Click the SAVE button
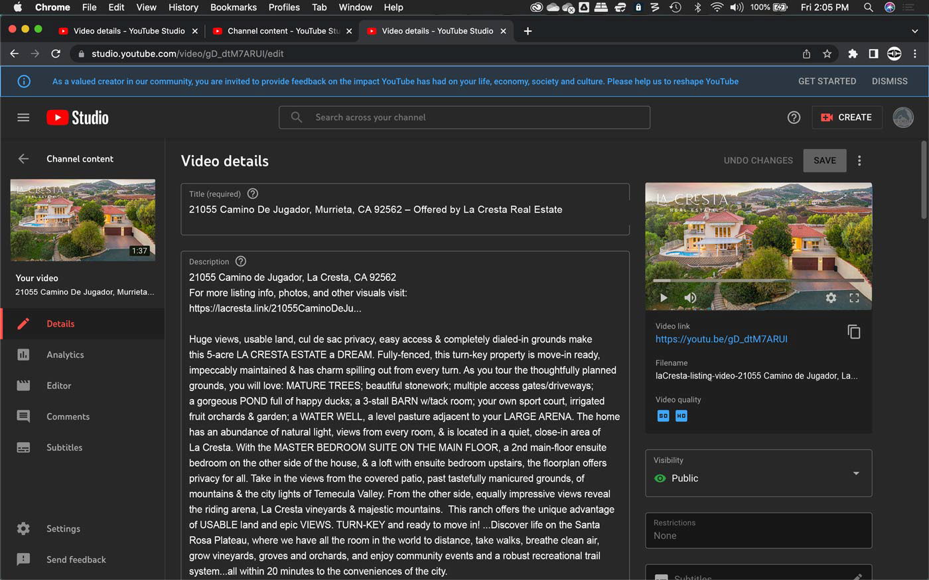Viewport: 929px width, 580px height. [825, 160]
